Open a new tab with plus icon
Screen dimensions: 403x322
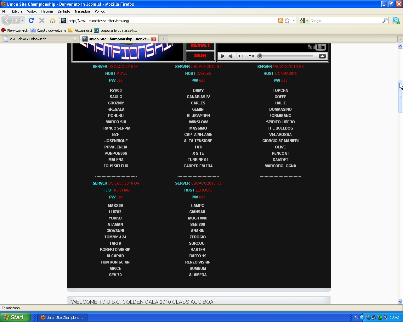tap(163, 39)
